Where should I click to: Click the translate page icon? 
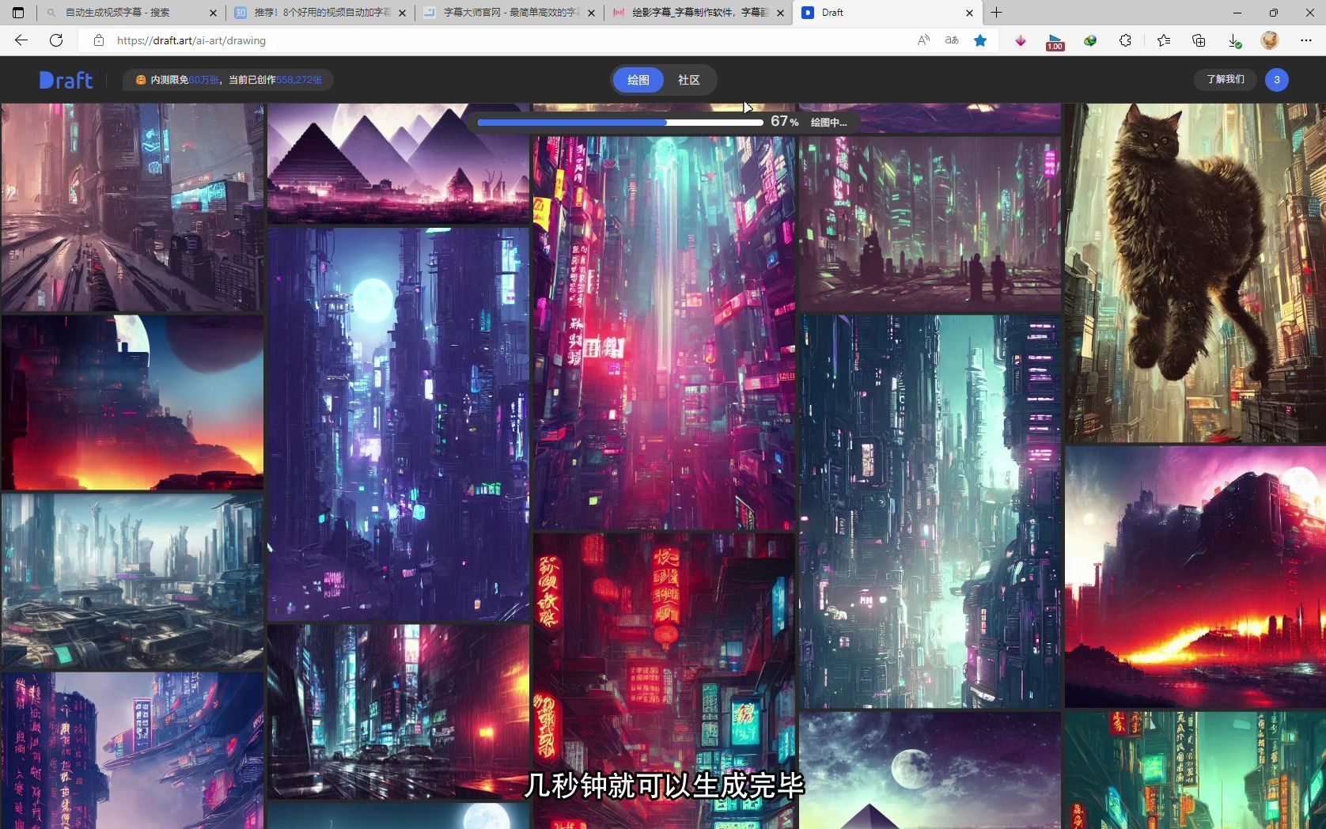click(x=952, y=40)
